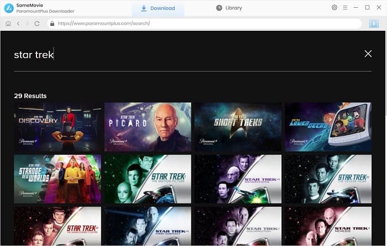Maximize the SameMovie window

click(x=367, y=8)
